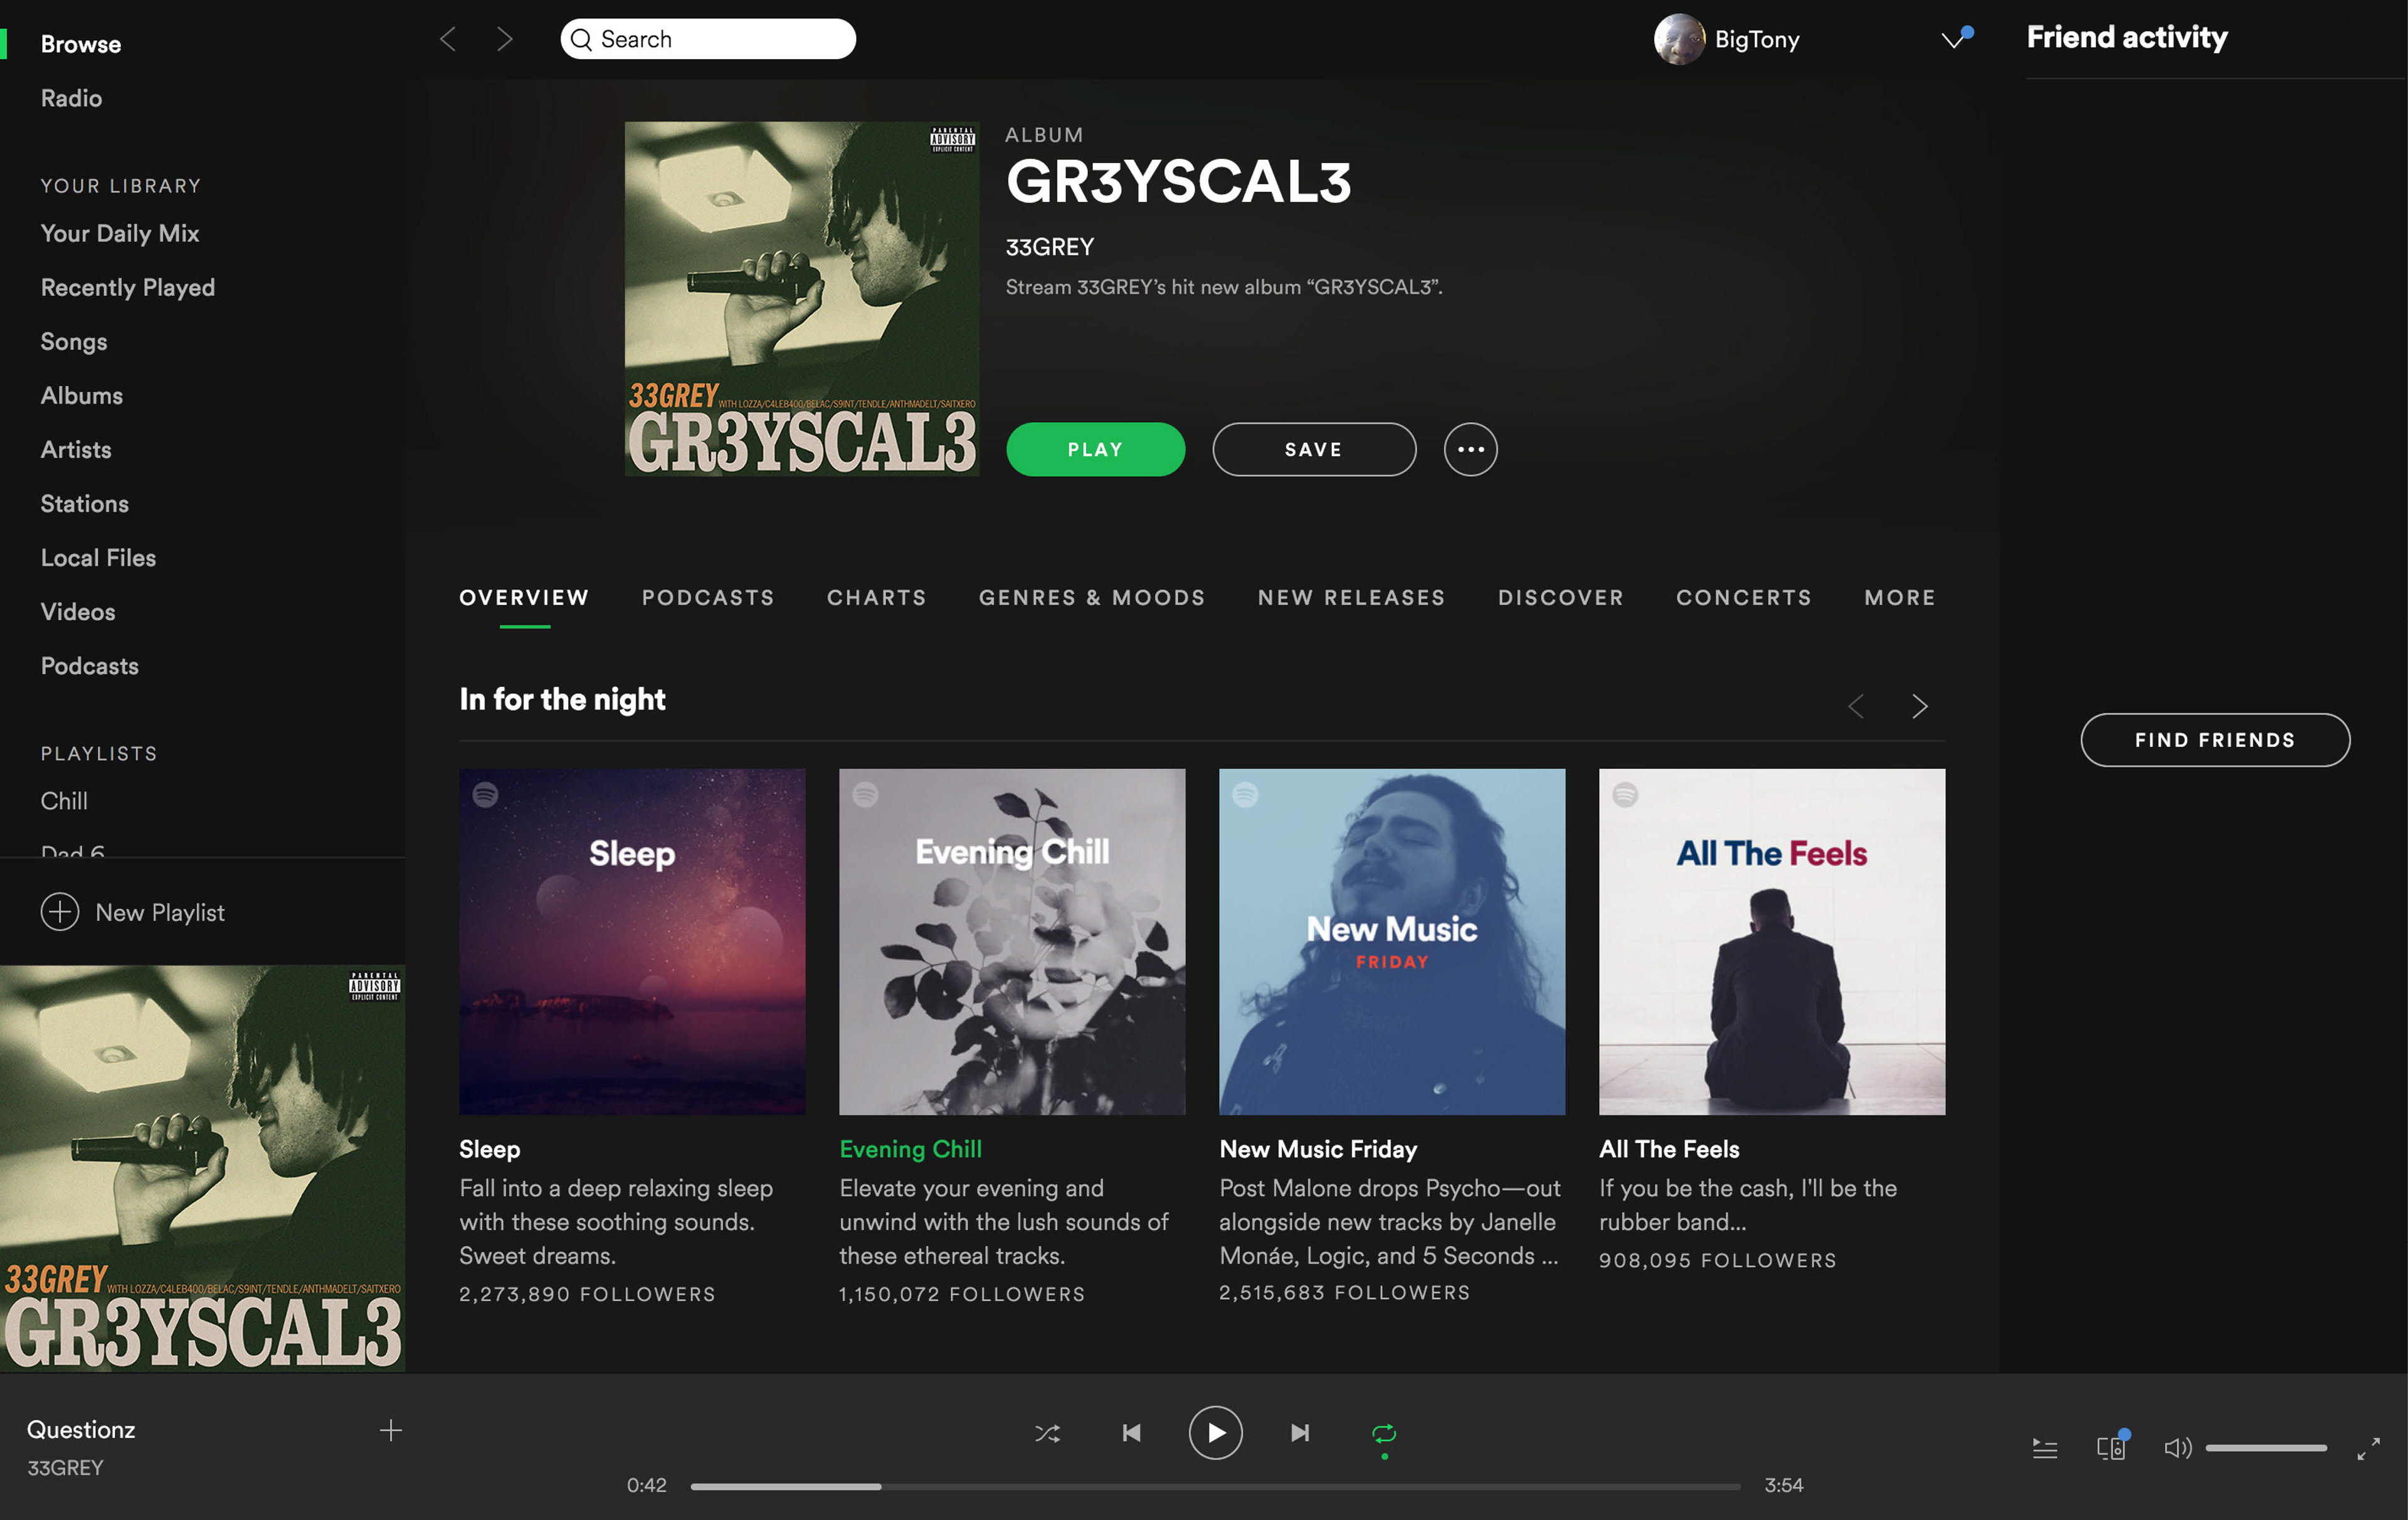
Task: Skip to the next track
Action: point(1299,1433)
